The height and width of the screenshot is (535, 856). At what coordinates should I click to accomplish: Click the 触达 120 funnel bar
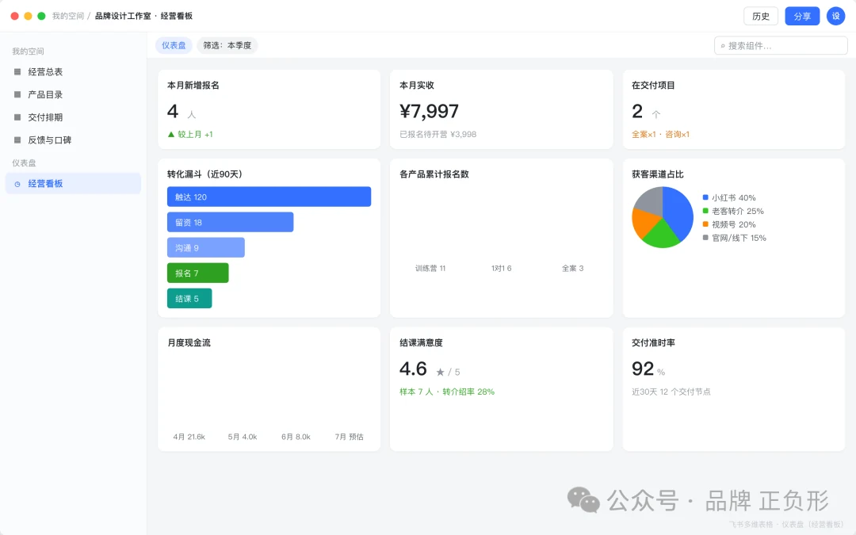click(269, 197)
